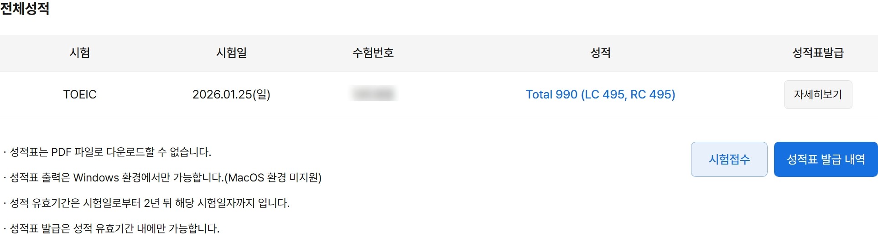Click the 수험번호 column header

[373, 53]
